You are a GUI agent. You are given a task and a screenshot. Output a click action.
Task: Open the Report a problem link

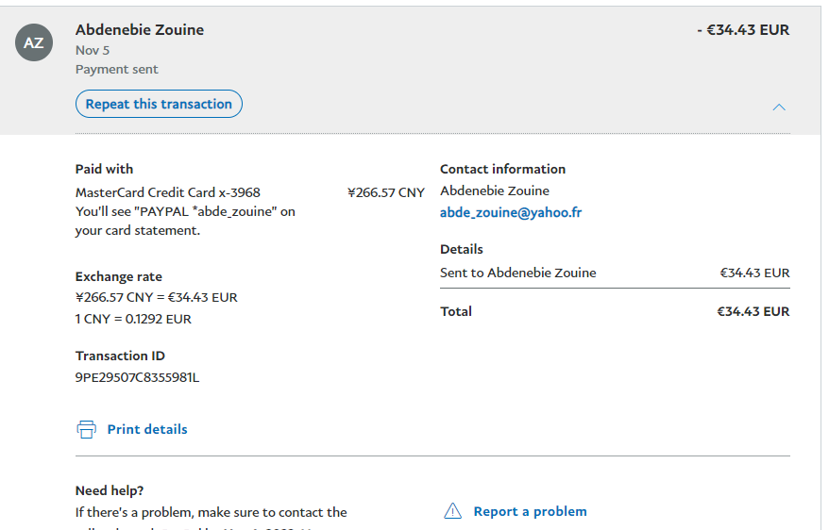pos(530,511)
